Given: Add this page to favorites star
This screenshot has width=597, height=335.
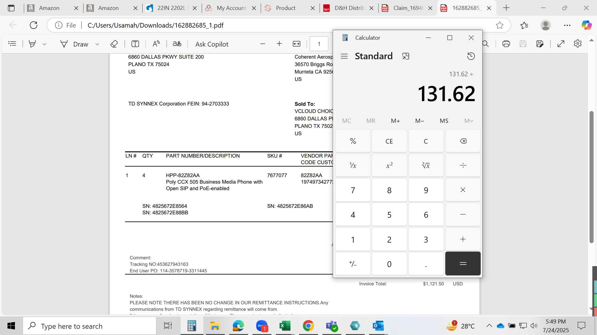Looking at the screenshot, I should pos(500,25).
